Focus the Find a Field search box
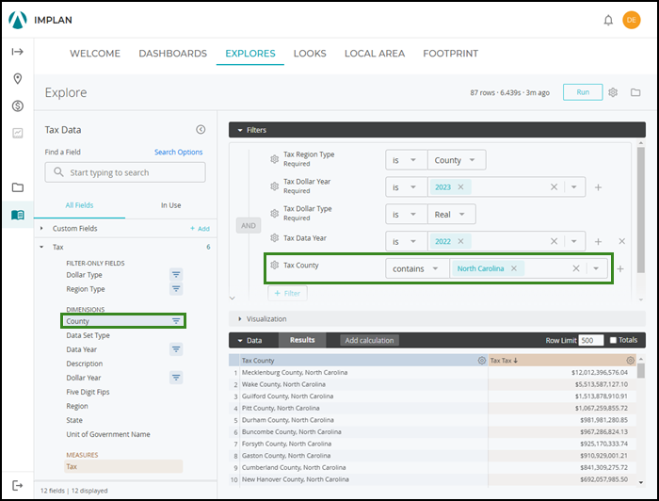659x501 pixels. pos(125,172)
